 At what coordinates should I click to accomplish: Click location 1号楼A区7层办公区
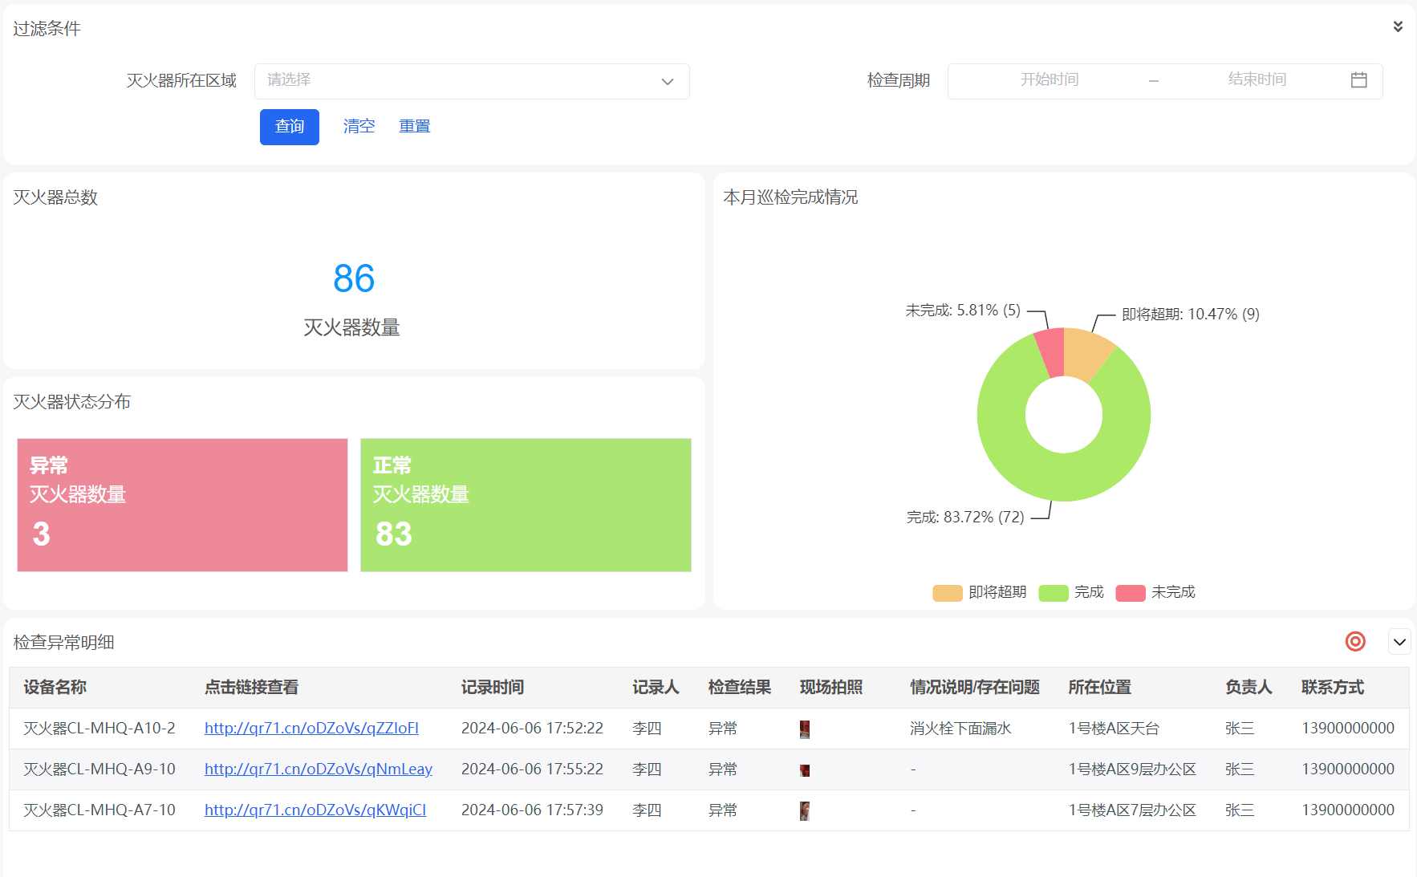1132,810
